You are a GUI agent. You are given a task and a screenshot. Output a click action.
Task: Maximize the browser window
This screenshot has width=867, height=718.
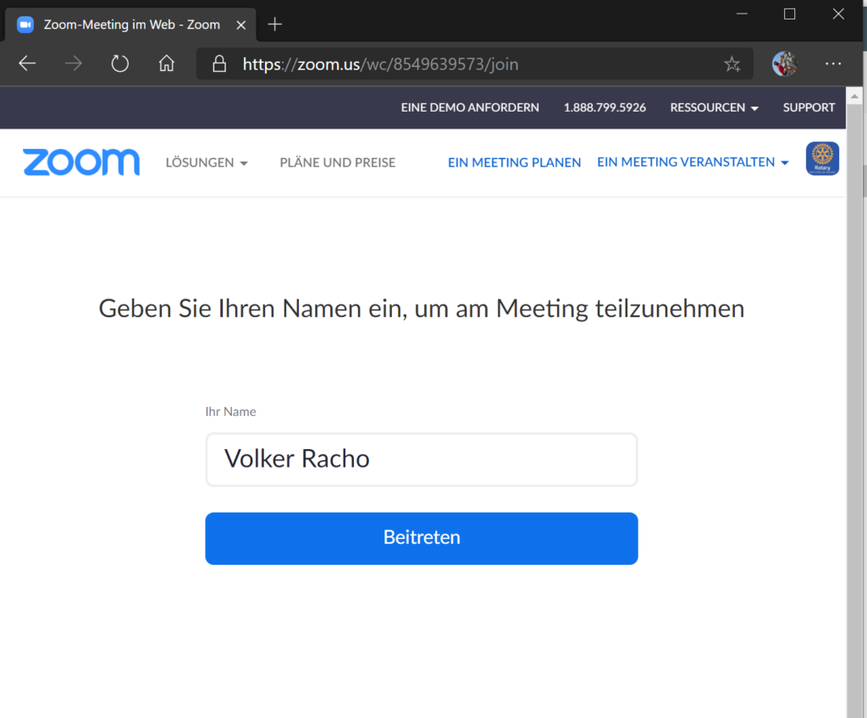click(x=790, y=14)
